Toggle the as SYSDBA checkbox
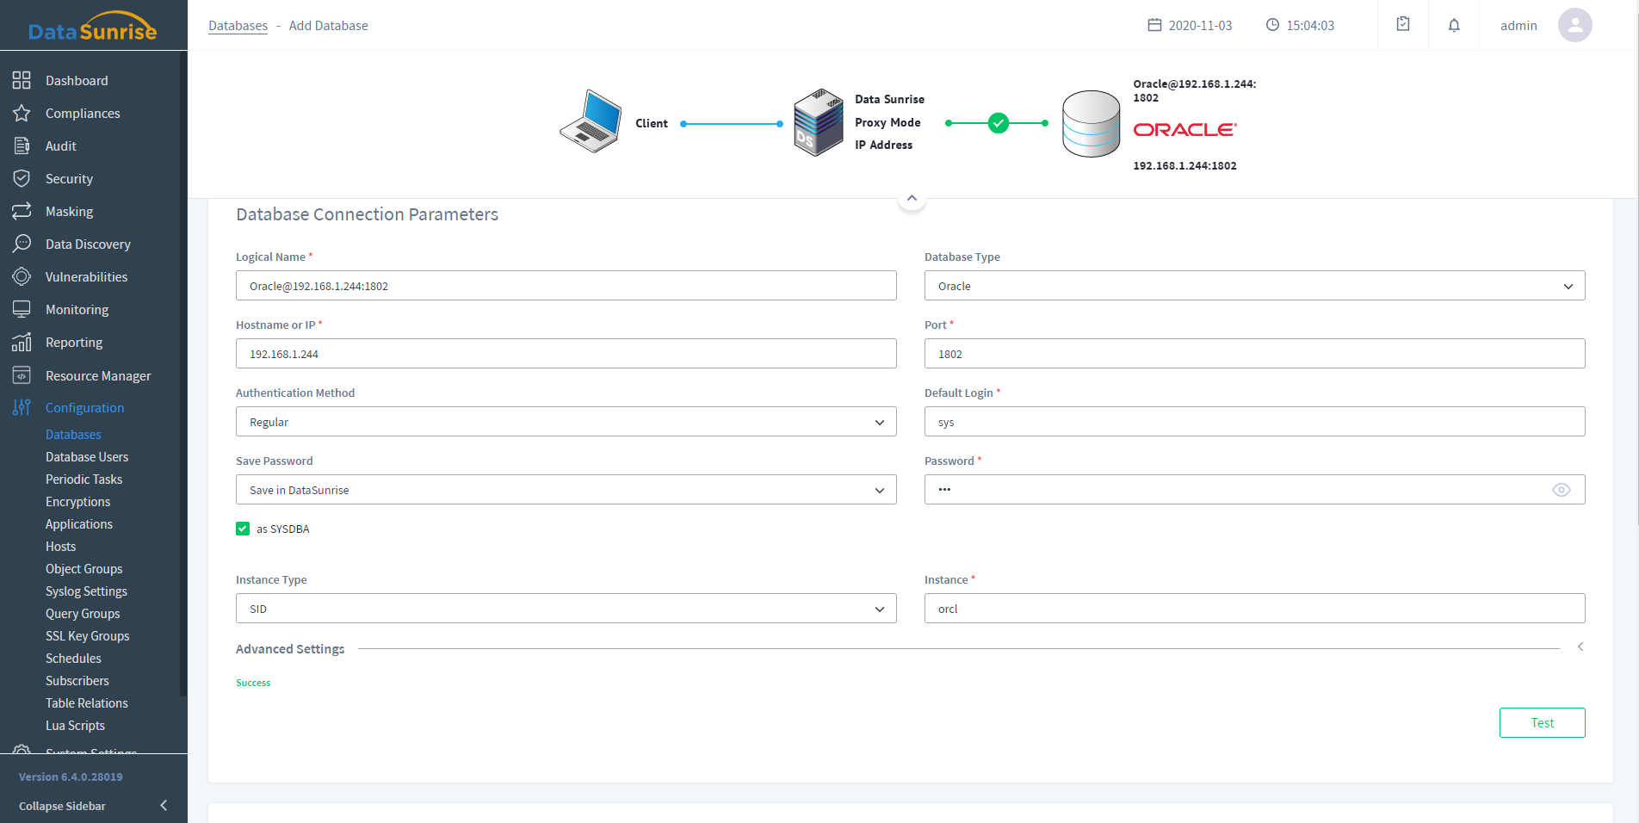Screen dimensions: 1639x823 click(243, 529)
